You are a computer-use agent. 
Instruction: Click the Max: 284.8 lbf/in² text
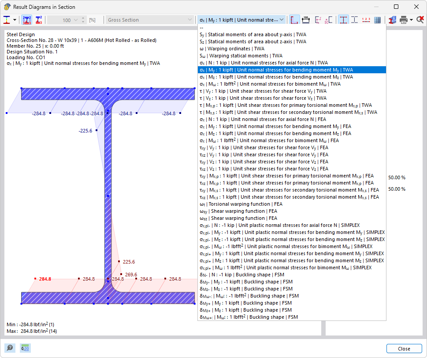click(32, 331)
